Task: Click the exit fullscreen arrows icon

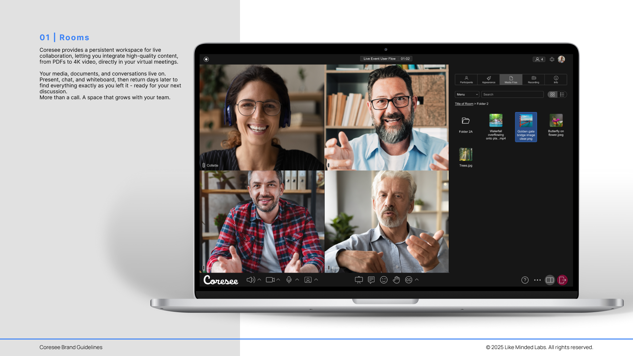Action: point(552,59)
